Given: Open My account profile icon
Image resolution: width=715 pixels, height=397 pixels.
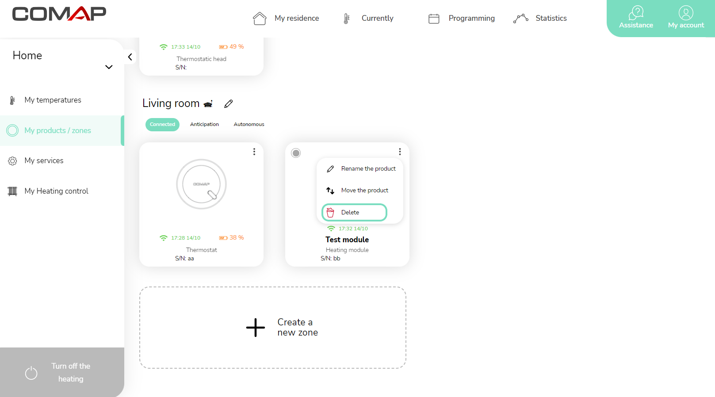Looking at the screenshot, I should (686, 12).
